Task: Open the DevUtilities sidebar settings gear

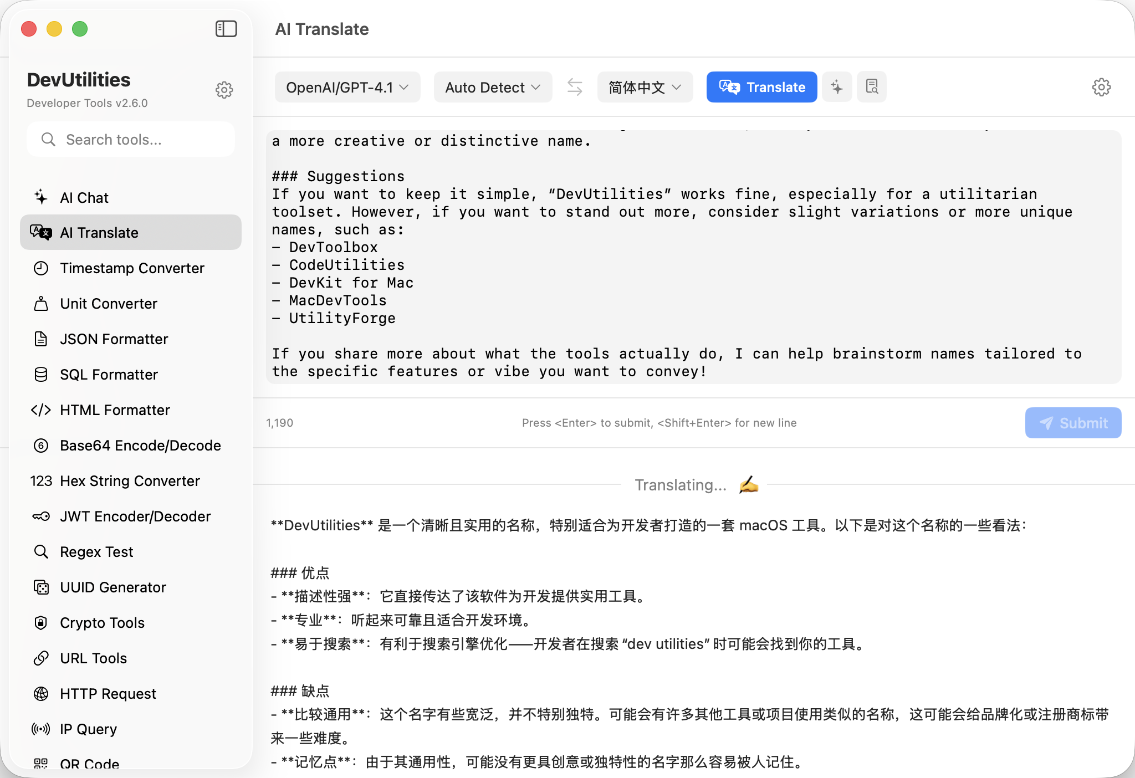Action: 224,90
